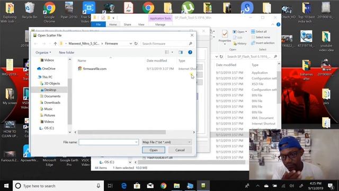Open Google Earth Pro desktop shortcut

69,162
